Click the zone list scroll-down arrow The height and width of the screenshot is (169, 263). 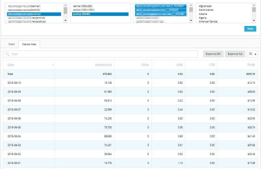point(65,21)
